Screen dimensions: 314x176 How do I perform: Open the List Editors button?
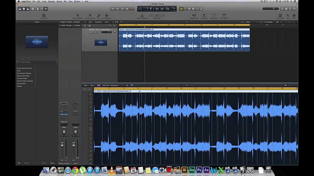(282, 9)
